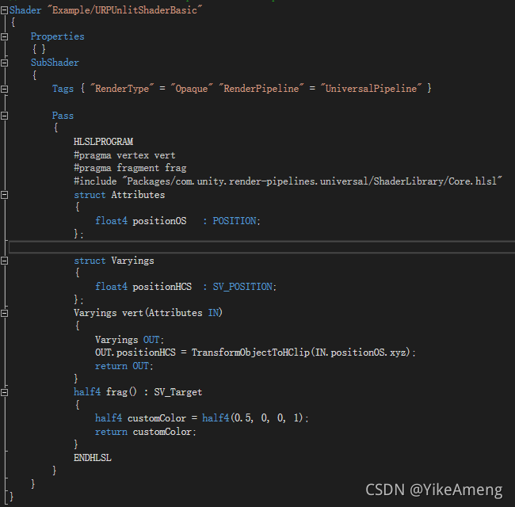The image size is (515, 507).
Task: Click the ENDHLSL line
Action: coord(93,458)
